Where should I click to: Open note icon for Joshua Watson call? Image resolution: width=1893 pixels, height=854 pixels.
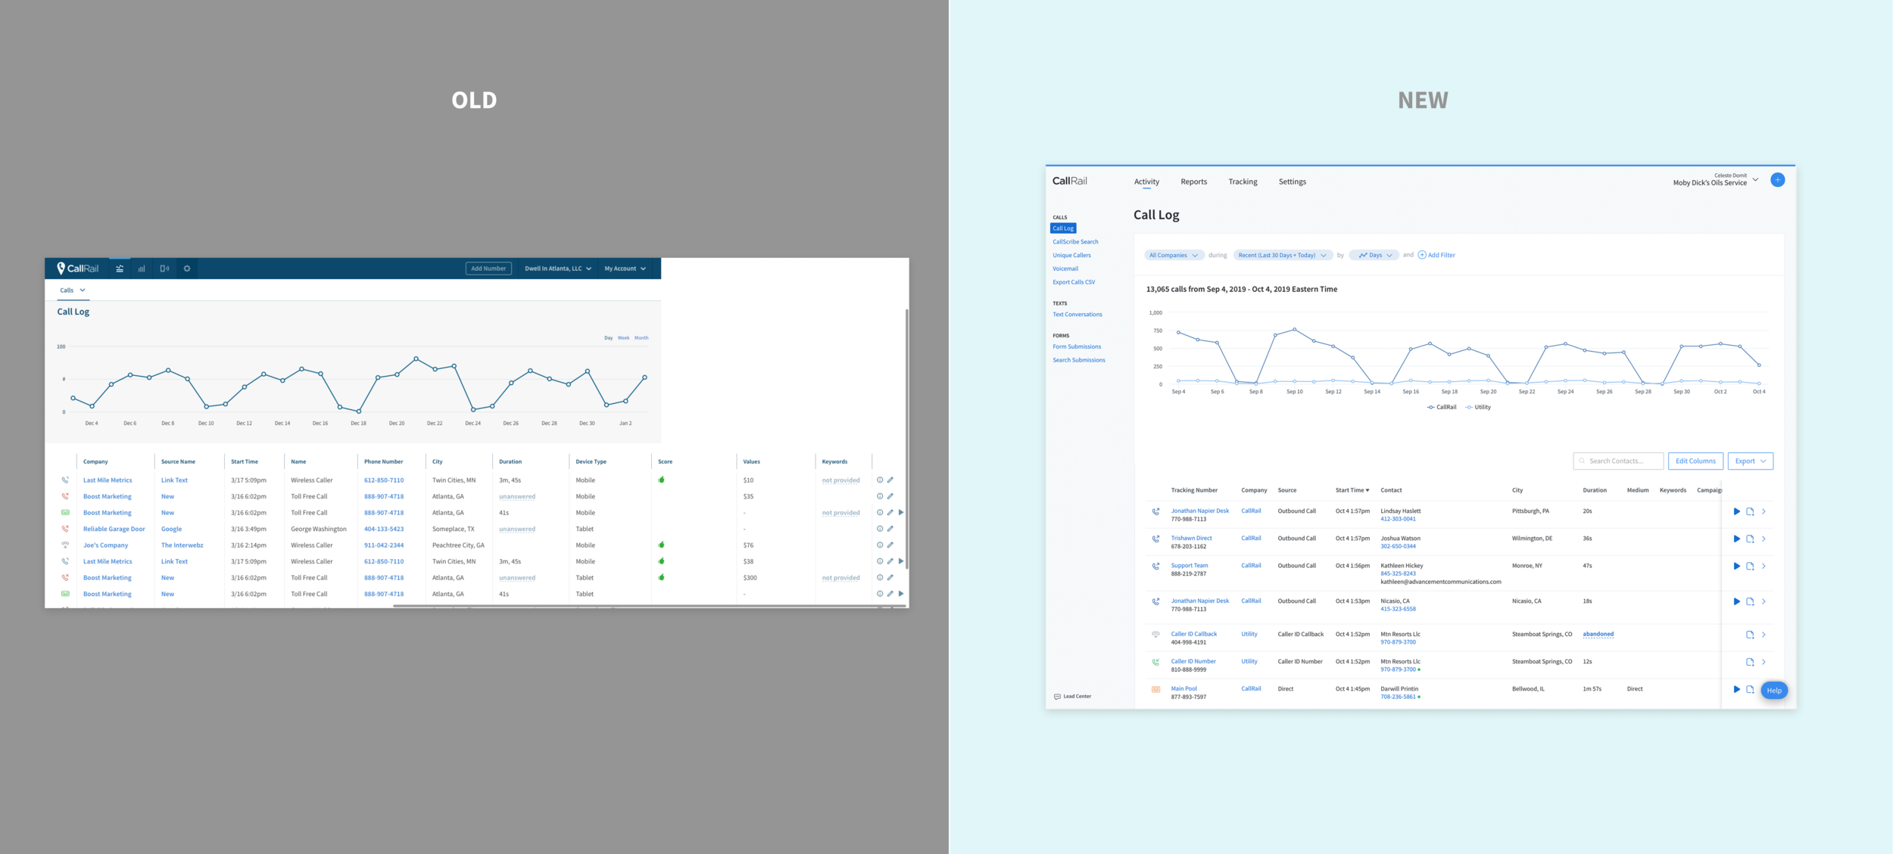coord(1750,539)
